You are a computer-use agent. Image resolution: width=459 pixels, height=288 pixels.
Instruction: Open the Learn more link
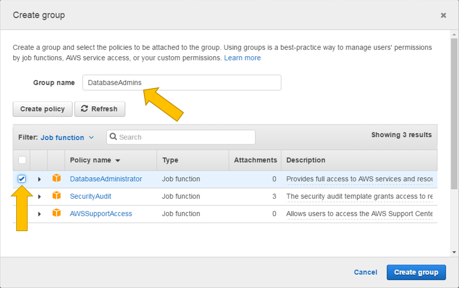click(242, 58)
